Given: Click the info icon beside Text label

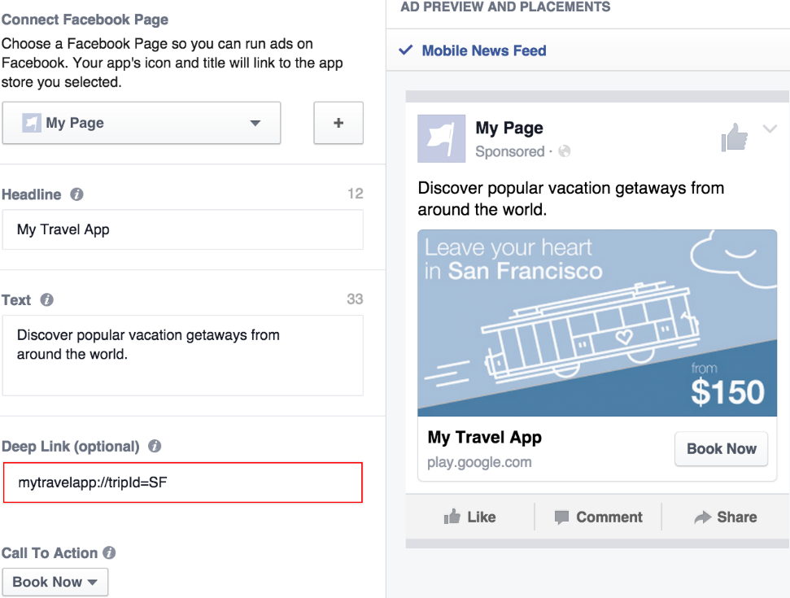Looking at the screenshot, I should click(47, 299).
